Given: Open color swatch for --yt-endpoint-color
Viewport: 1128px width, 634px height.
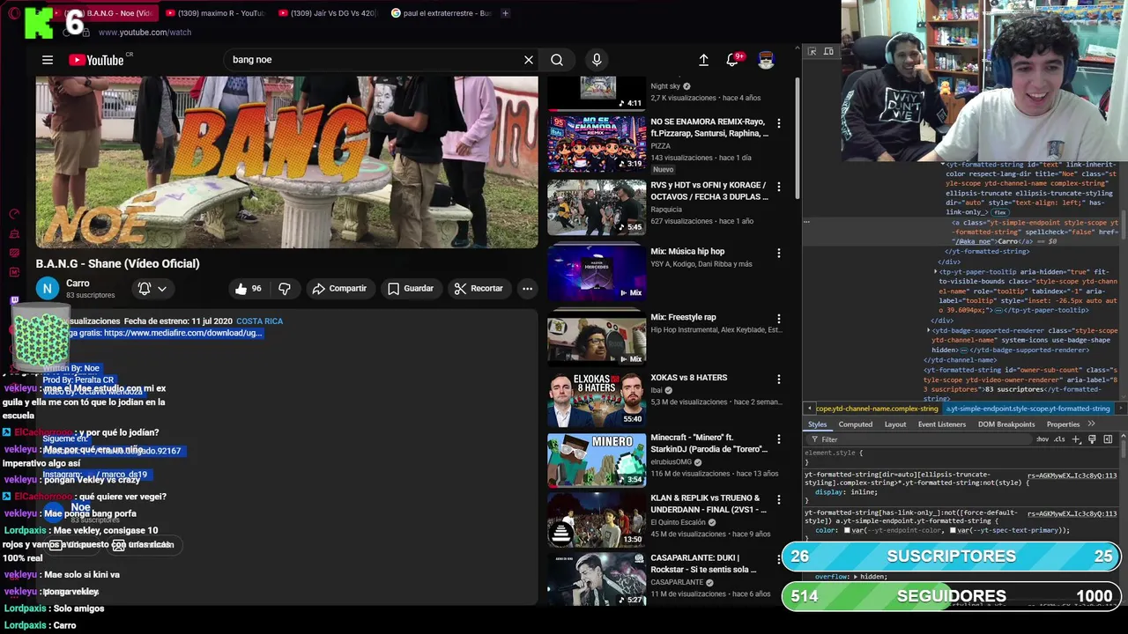Looking at the screenshot, I should [x=847, y=530].
